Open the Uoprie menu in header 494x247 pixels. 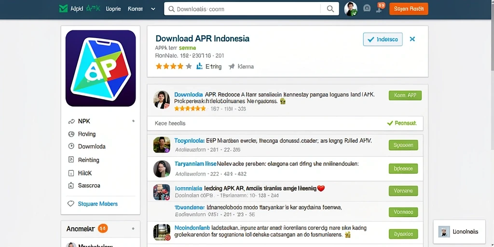coord(113,9)
